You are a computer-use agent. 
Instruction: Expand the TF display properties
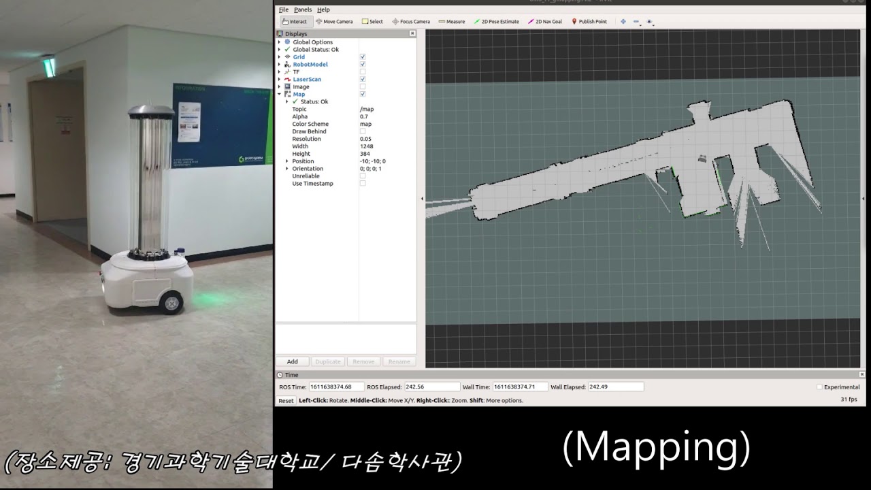click(279, 71)
